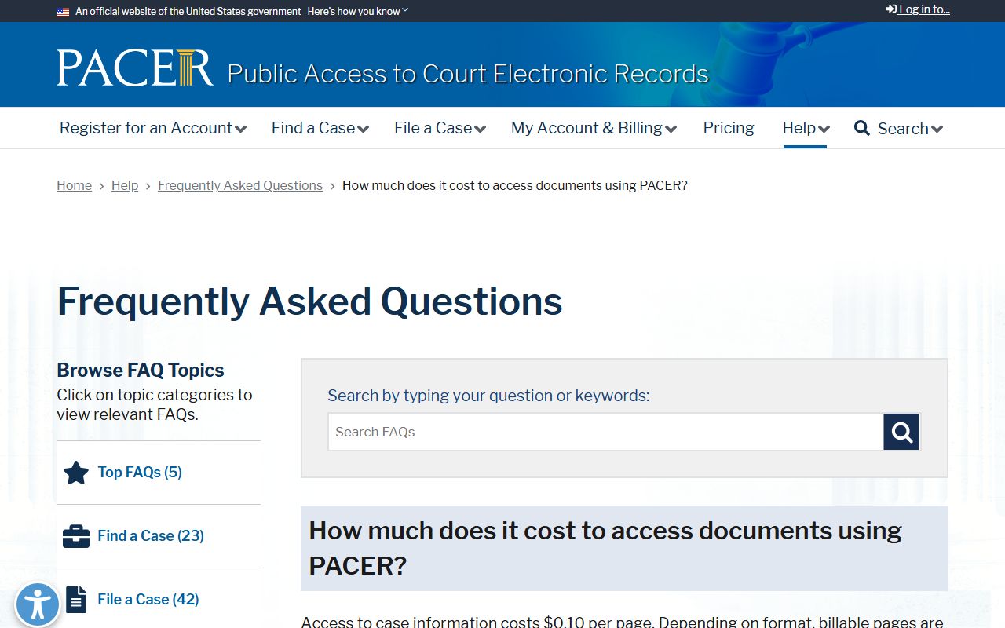Click the Public Access to Court Electronic Records title
The image size is (1005, 628).
(x=468, y=74)
